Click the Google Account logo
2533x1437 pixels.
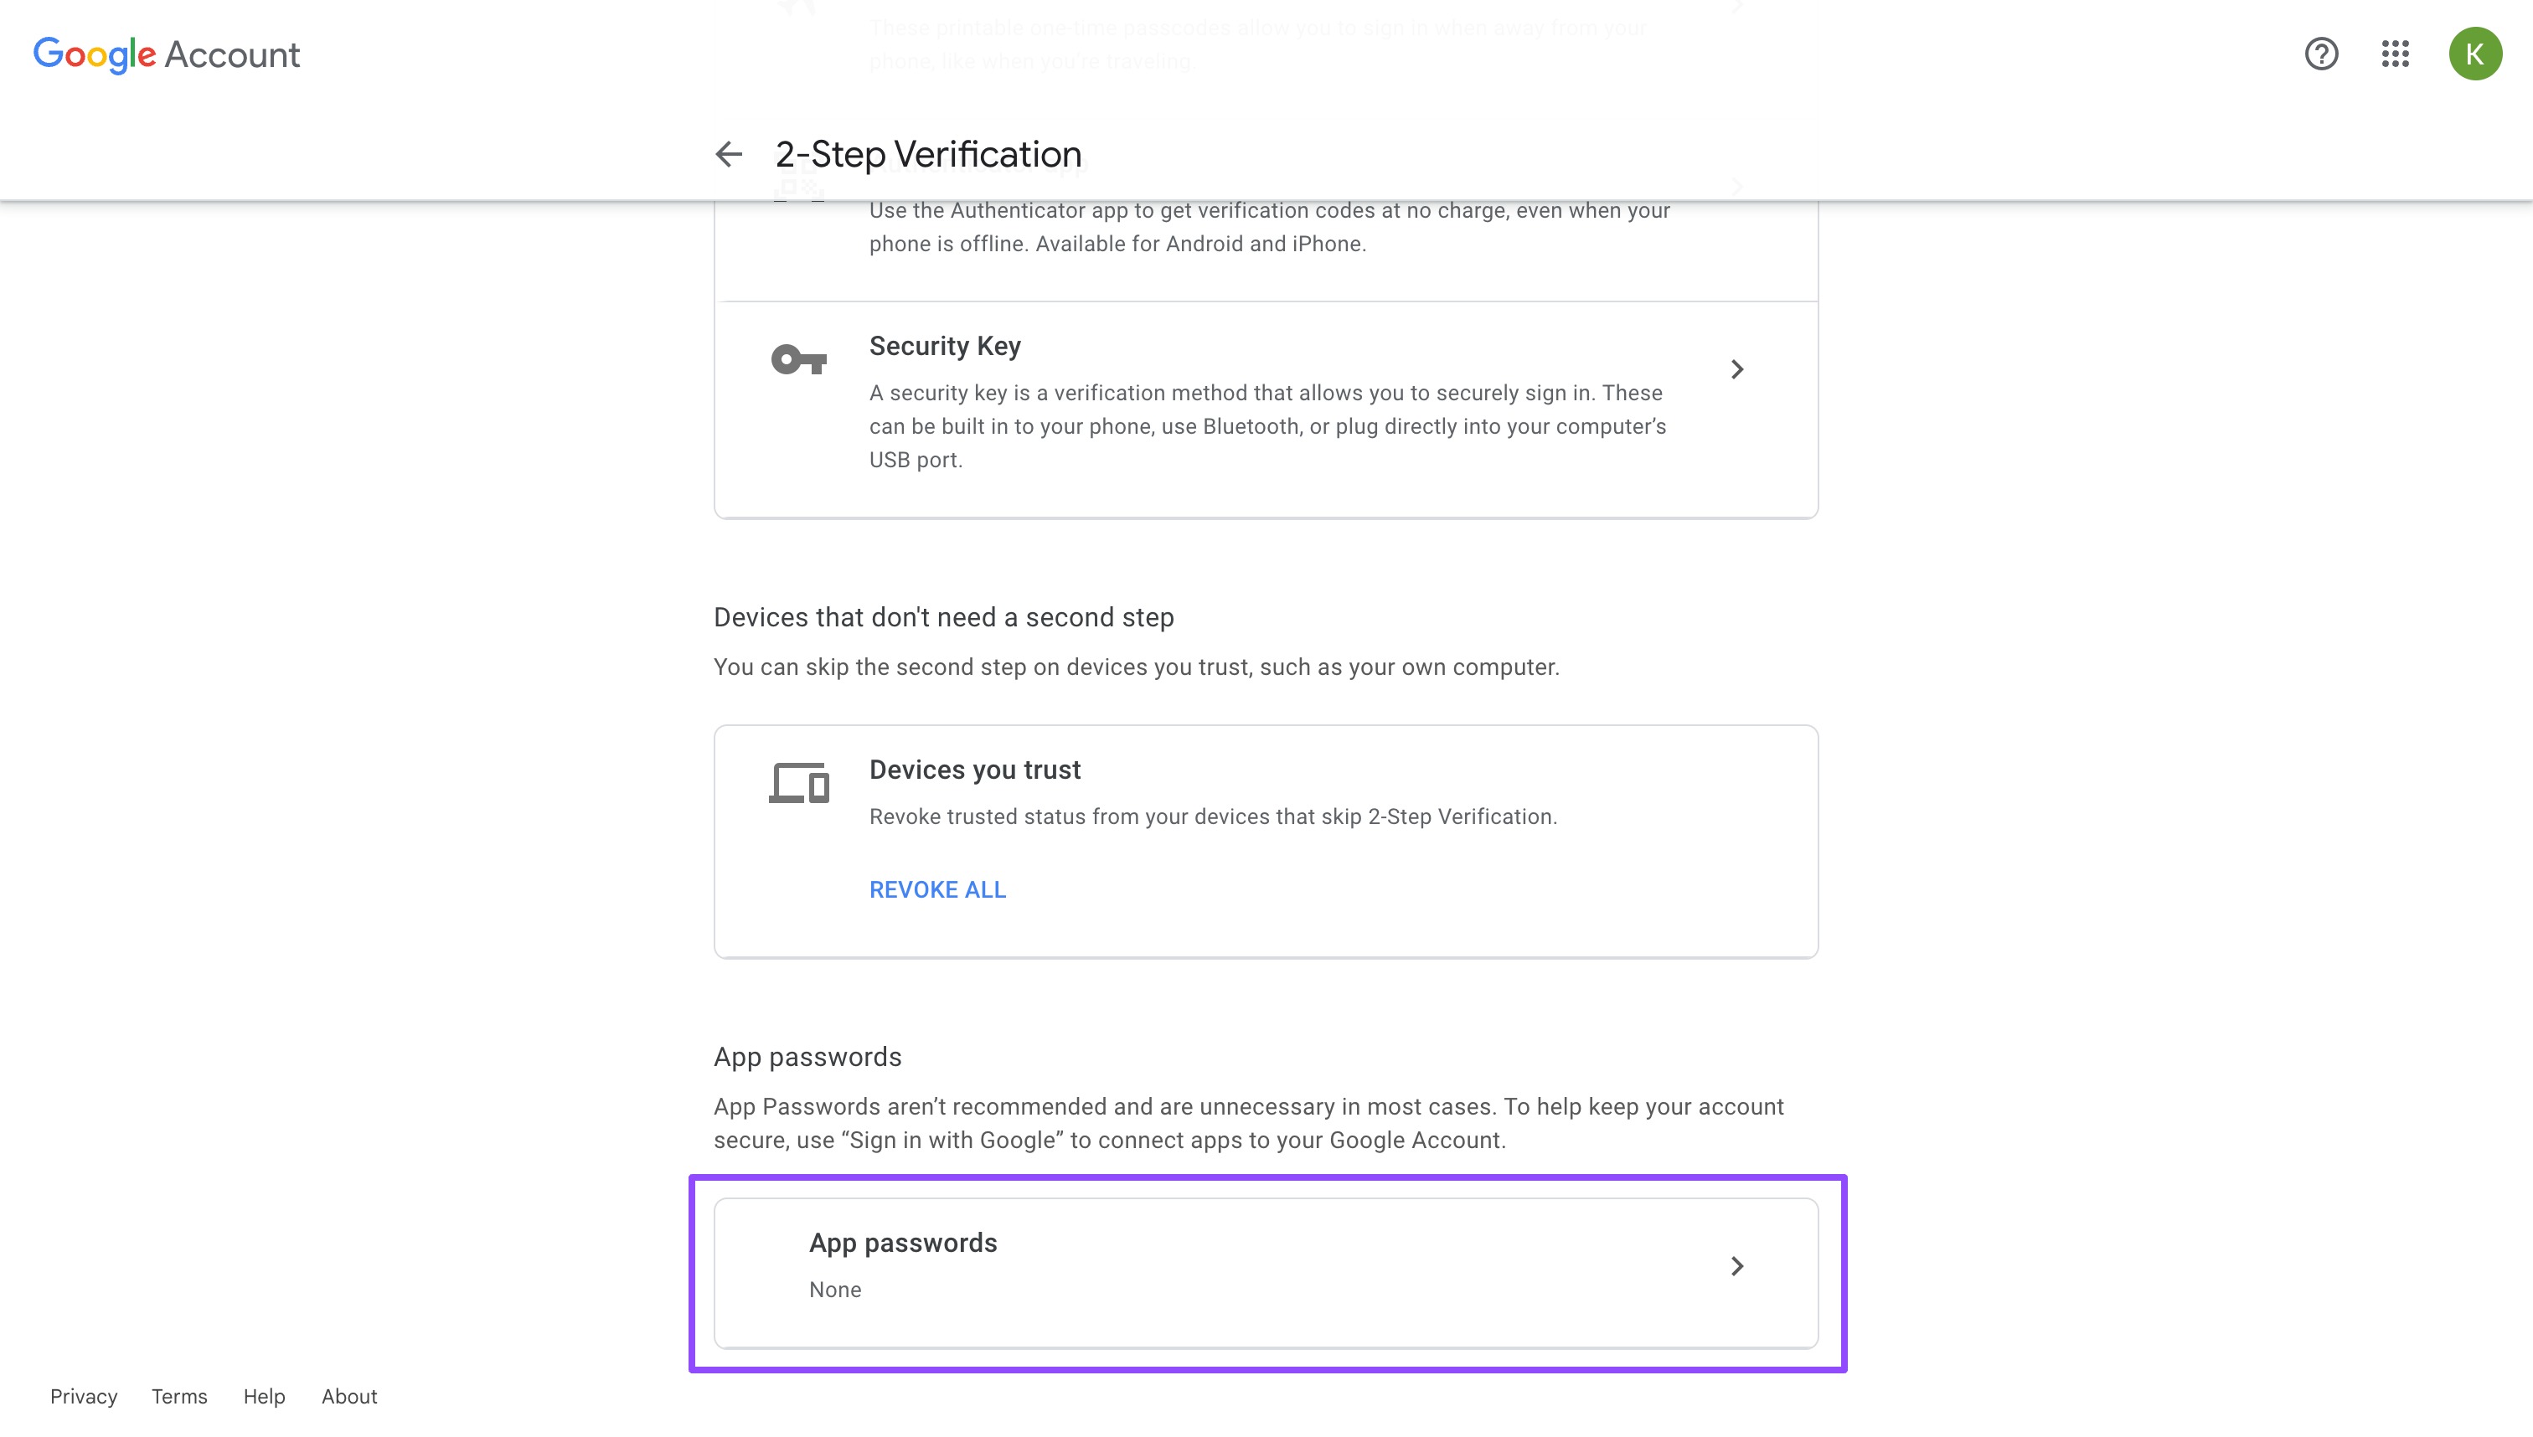tap(167, 54)
